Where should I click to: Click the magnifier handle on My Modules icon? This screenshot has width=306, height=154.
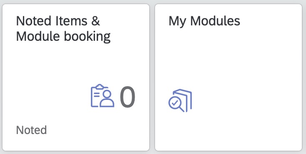181,109
